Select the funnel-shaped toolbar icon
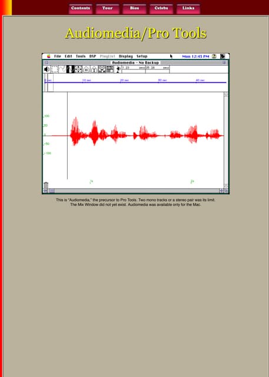This screenshot has height=377, width=269. 102,70
